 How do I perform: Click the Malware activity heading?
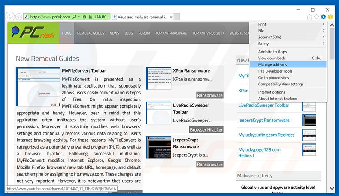click(255, 176)
